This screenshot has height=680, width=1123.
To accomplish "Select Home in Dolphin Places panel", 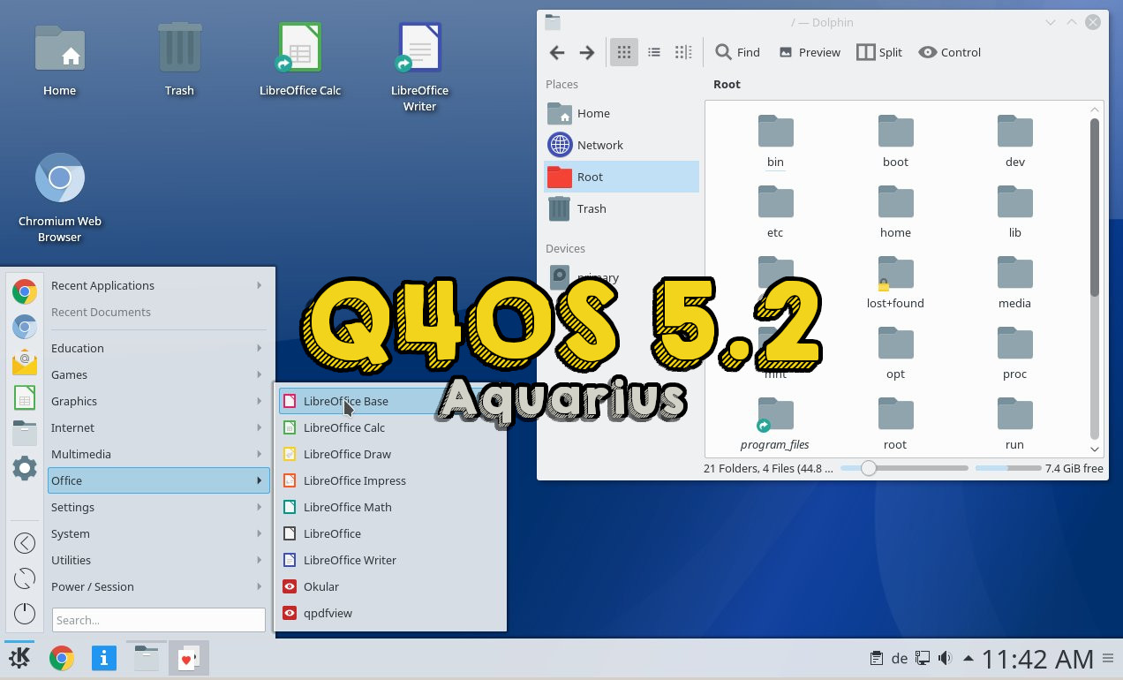I will [x=622, y=113].
